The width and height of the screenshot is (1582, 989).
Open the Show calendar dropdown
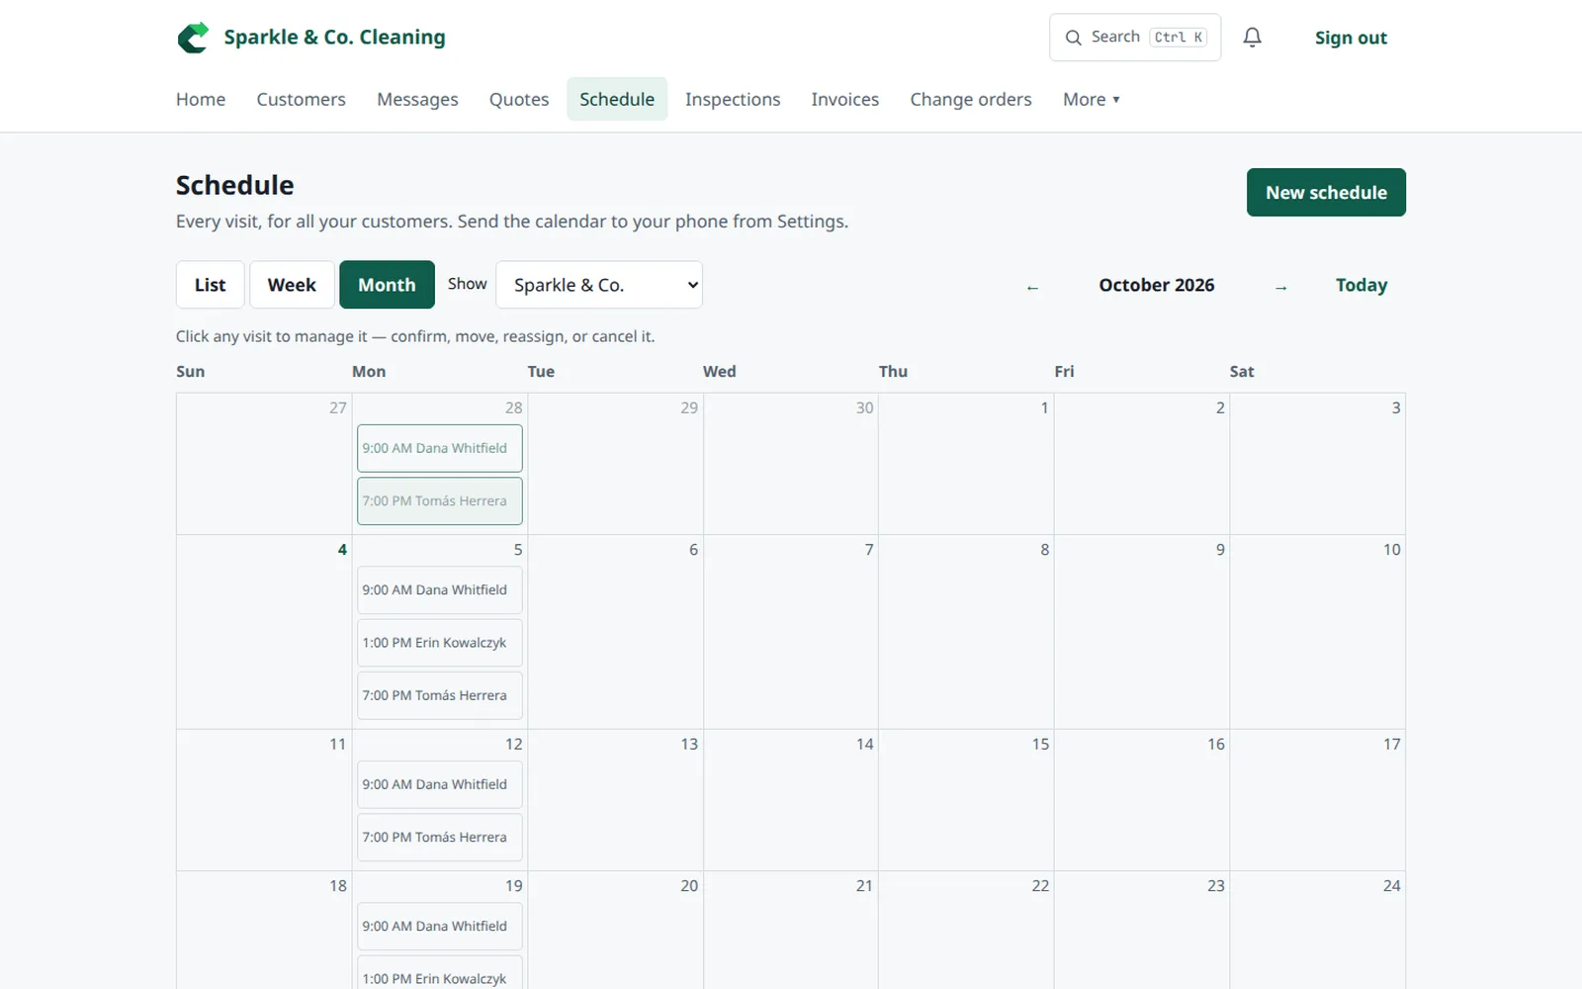[x=599, y=285]
